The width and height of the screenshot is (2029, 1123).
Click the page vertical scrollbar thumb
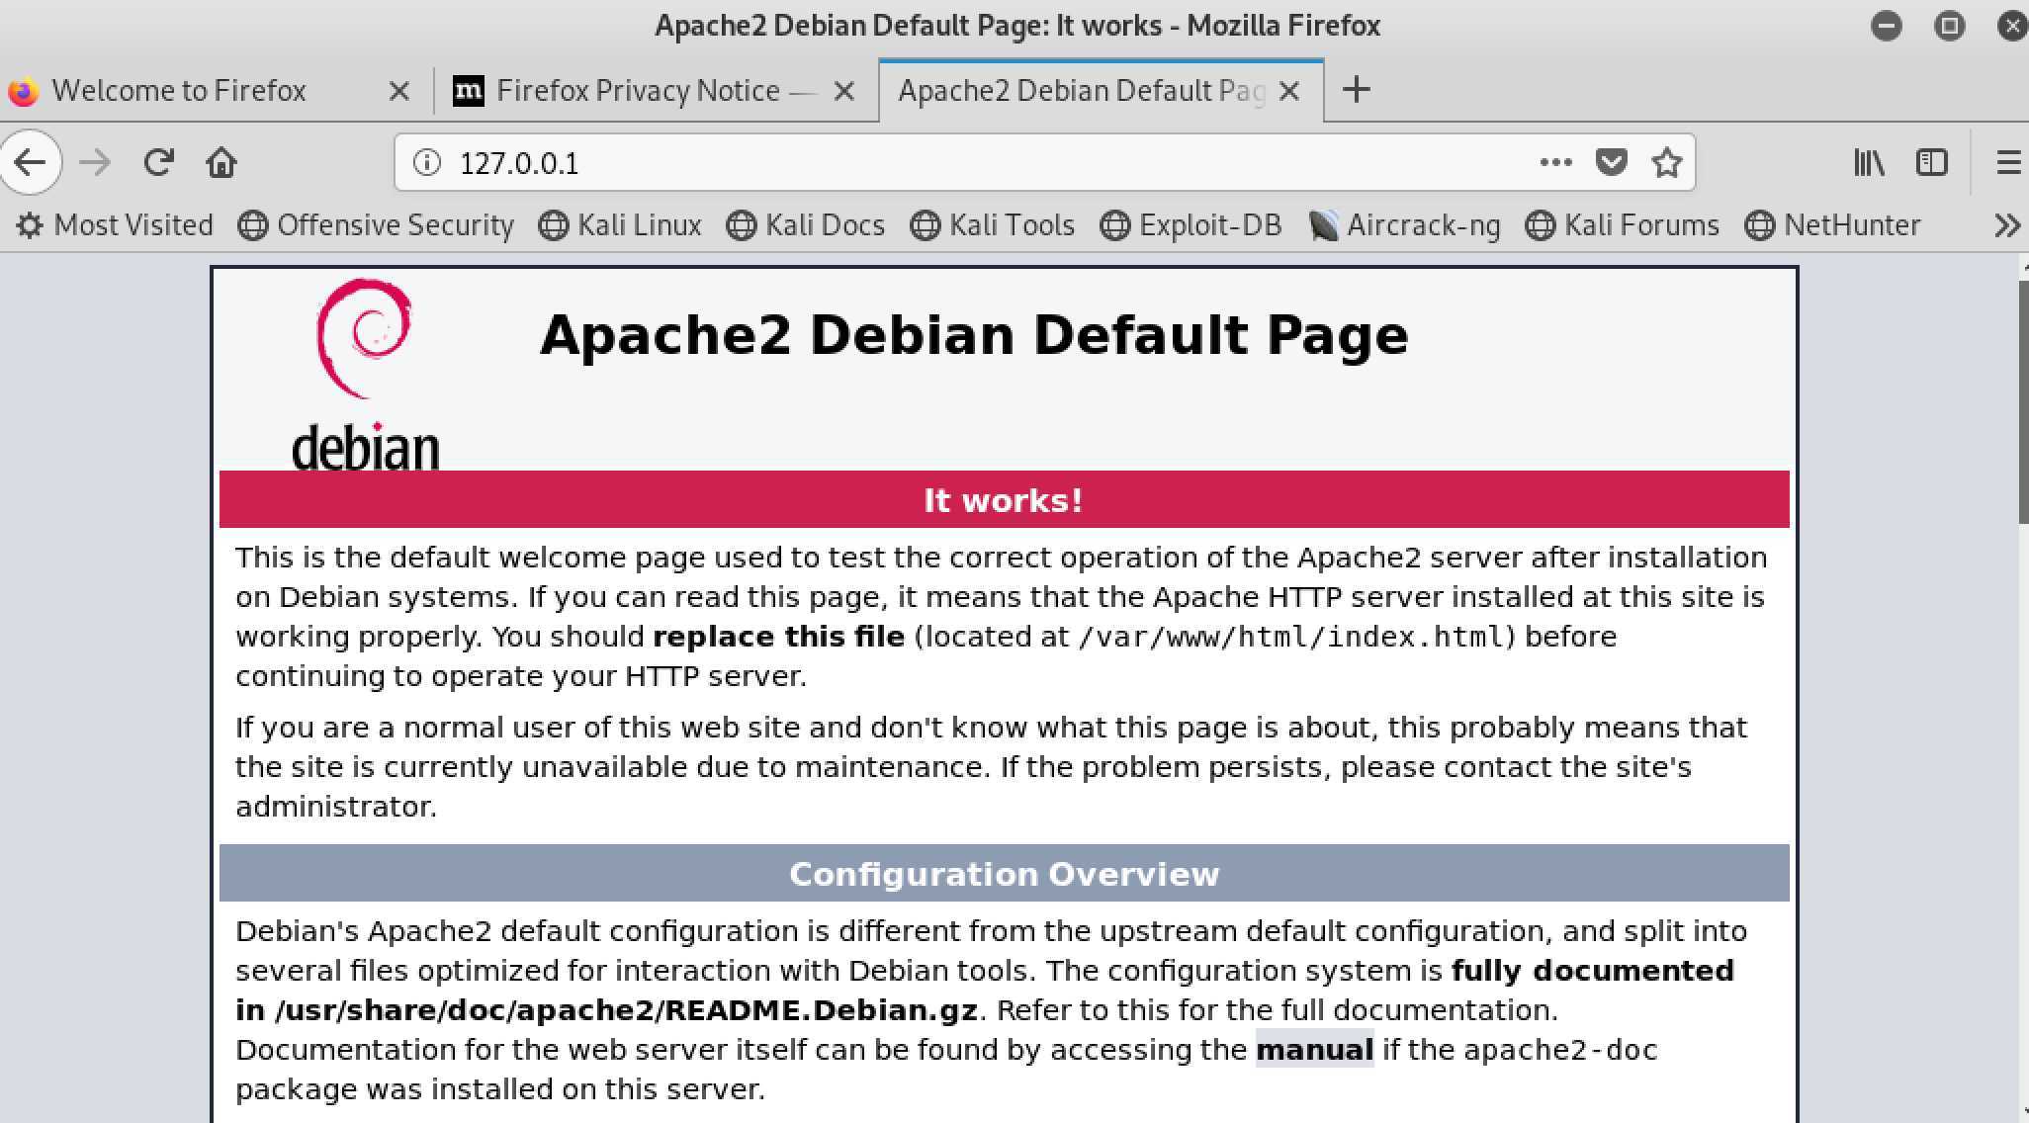2022,402
